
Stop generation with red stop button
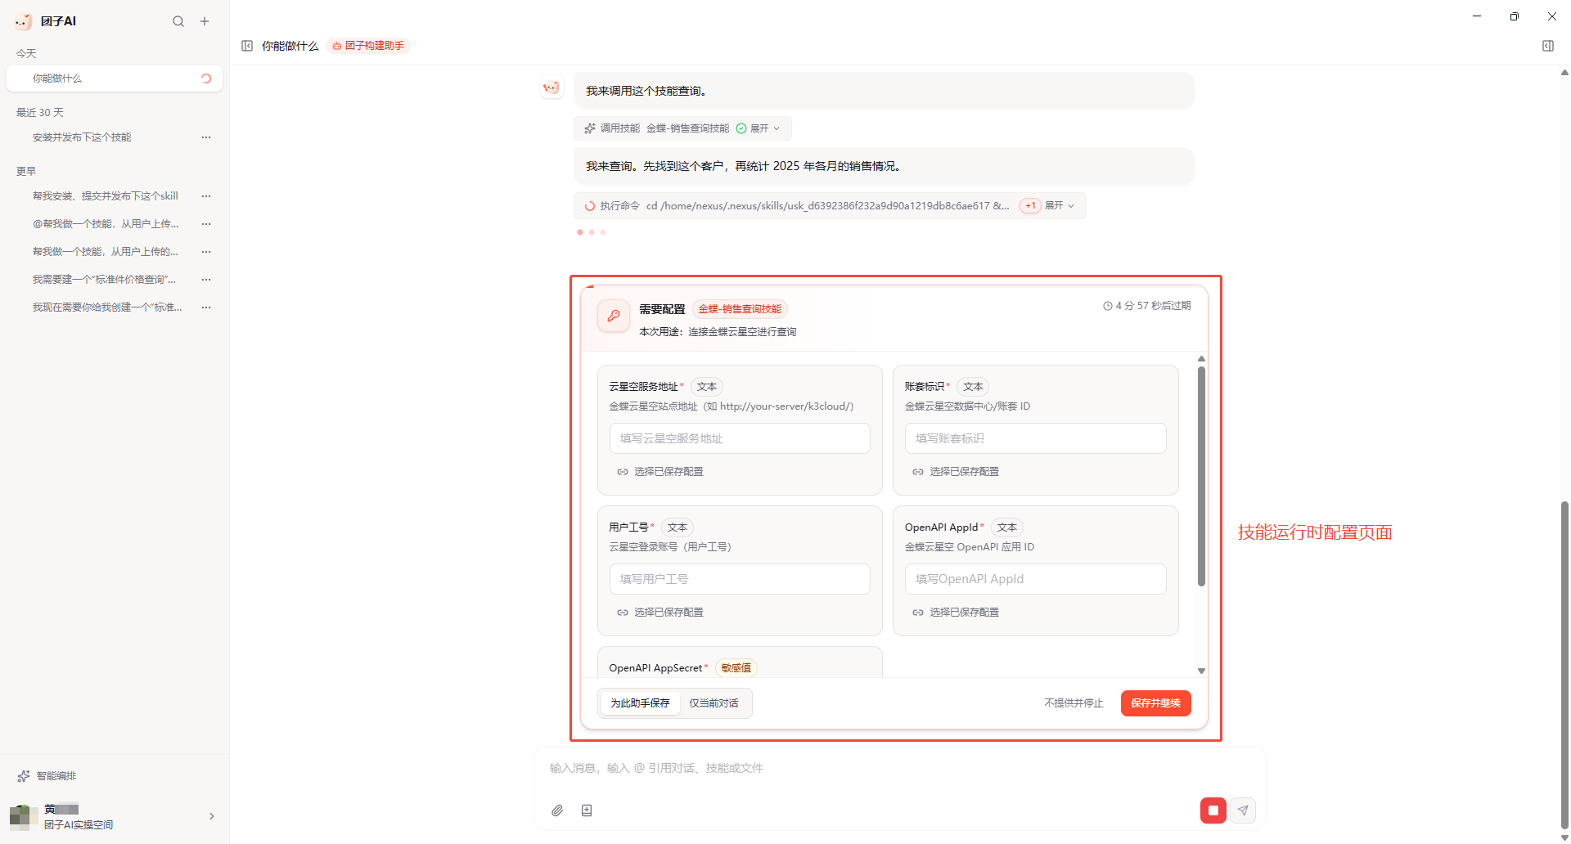(x=1213, y=810)
